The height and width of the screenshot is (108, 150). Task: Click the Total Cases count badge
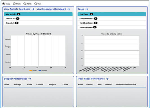(x=91, y=14)
